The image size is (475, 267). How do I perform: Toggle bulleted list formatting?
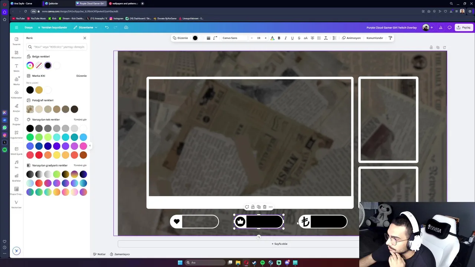click(319, 38)
